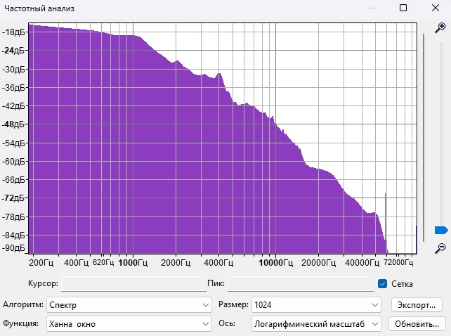Image resolution: width=451 pixels, height=336 pixels.
Task: Click the Обновить... button
Action: pyautogui.click(x=417, y=324)
